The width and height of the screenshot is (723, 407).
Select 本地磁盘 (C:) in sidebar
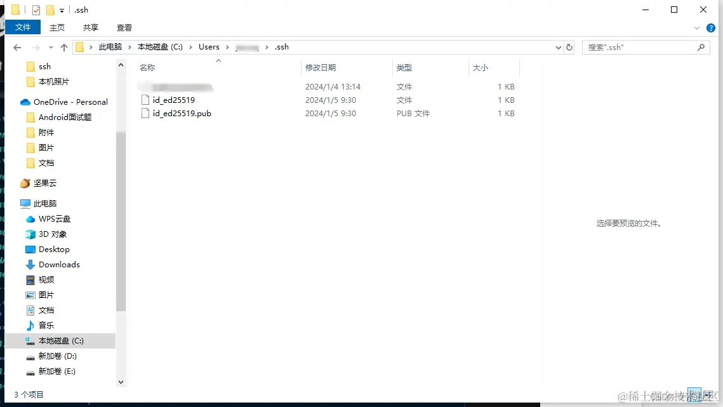pyautogui.click(x=61, y=340)
